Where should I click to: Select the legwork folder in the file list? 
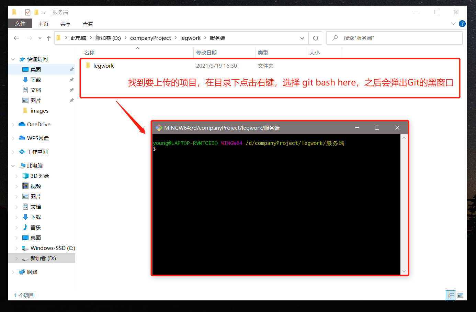tap(103, 66)
